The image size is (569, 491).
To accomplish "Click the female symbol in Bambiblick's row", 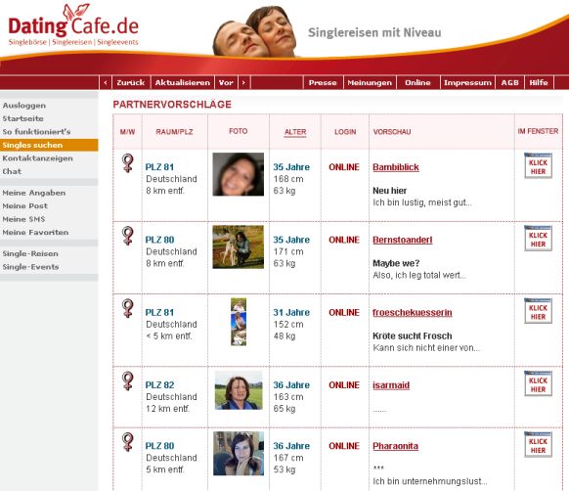I will click(x=128, y=163).
